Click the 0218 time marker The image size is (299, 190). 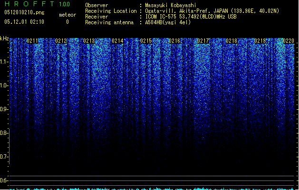tap(231, 41)
